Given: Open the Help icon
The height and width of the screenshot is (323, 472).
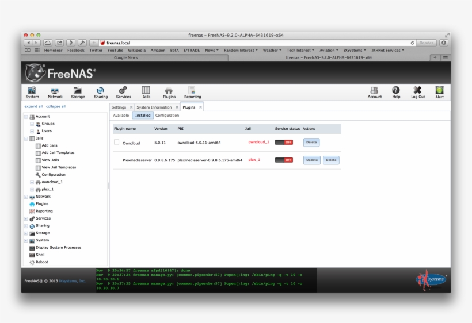Looking at the screenshot, I should [x=396, y=91].
